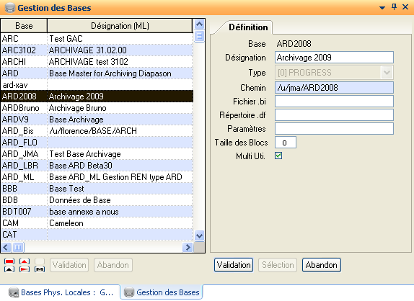Screen dimensions: 414x301
Task: Click the red rectangle icon button
Action: pyautogui.click(x=9, y=261)
